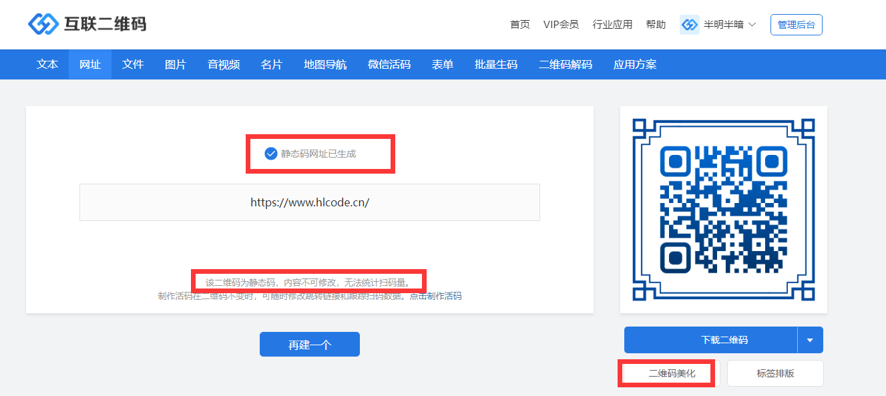Click the 互联二维码 brand name text
Viewport: 886px width, 396px height.
pos(105,25)
